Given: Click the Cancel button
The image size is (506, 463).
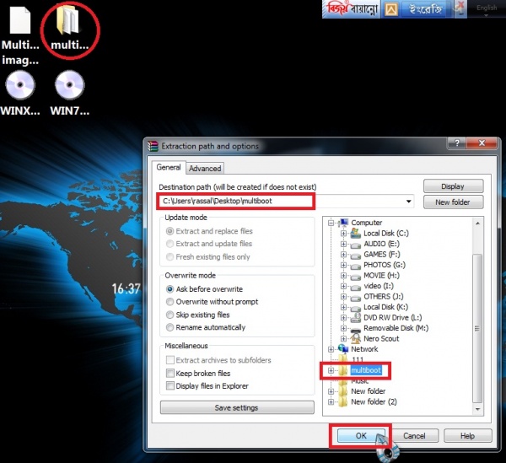Looking at the screenshot, I should (414, 435).
